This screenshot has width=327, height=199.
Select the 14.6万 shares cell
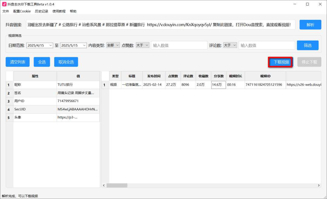[219, 85]
